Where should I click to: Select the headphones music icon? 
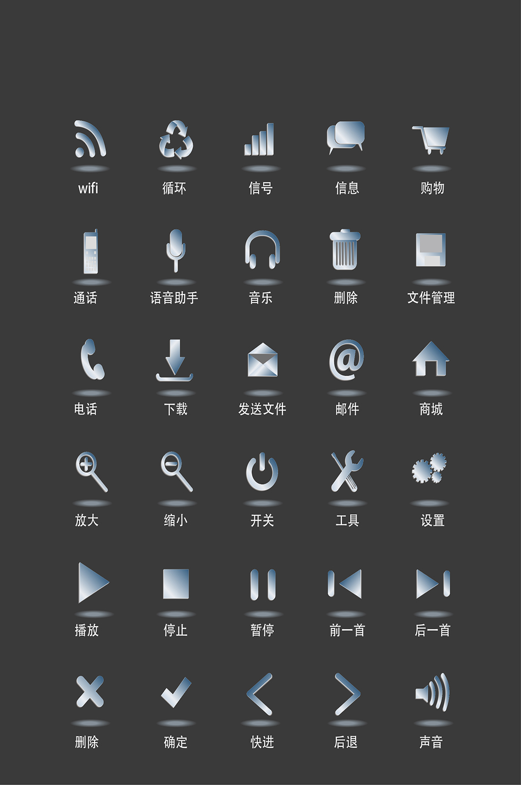click(x=262, y=249)
